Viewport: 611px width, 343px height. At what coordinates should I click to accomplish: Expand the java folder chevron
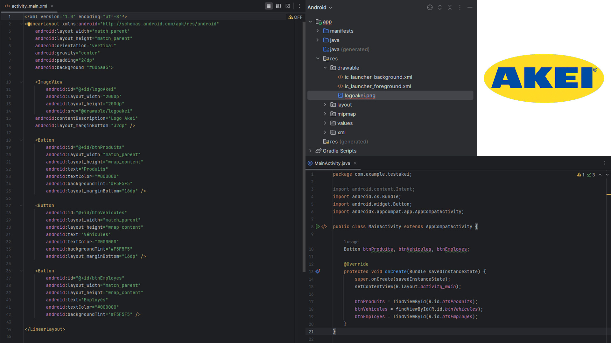click(318, 40)
